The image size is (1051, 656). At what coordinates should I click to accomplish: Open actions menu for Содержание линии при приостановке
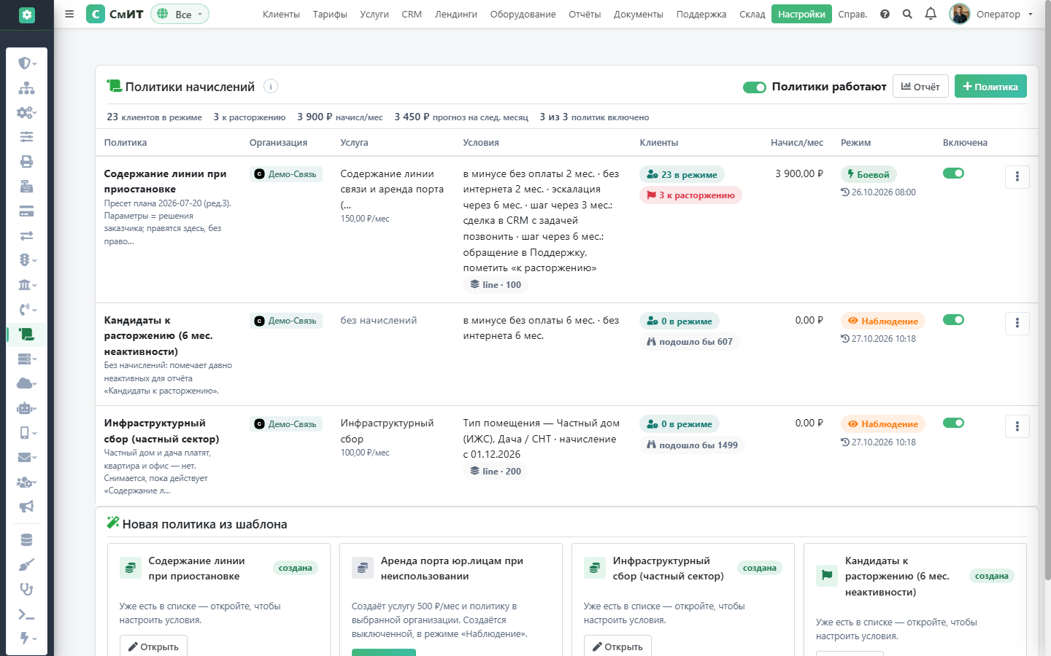1017,176
